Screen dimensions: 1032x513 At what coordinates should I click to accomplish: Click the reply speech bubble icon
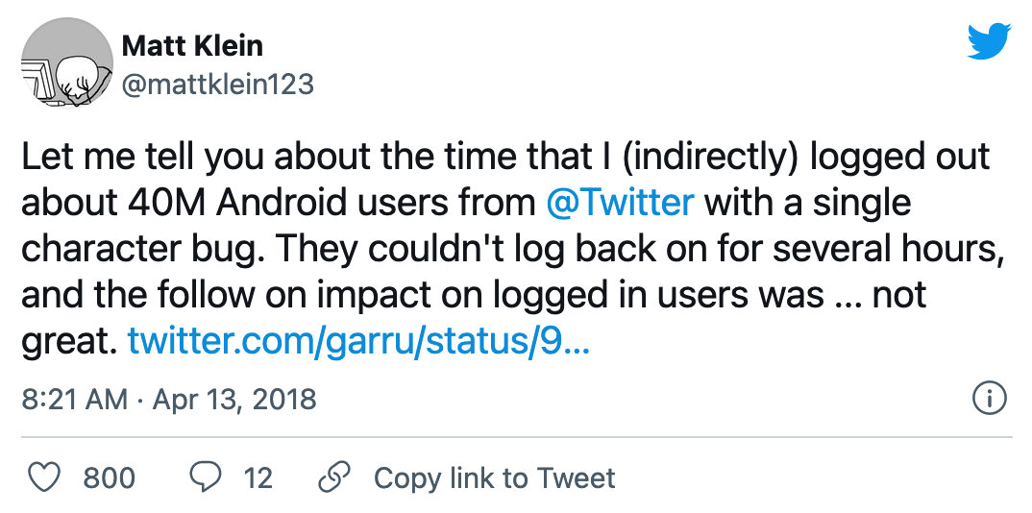[x=205, y=477]
